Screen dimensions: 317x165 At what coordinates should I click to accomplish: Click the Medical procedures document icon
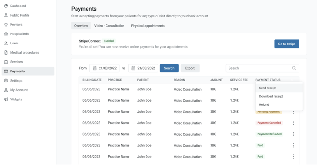(x=6, y=53)
